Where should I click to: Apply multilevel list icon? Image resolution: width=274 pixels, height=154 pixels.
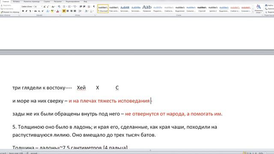[75, 7]
